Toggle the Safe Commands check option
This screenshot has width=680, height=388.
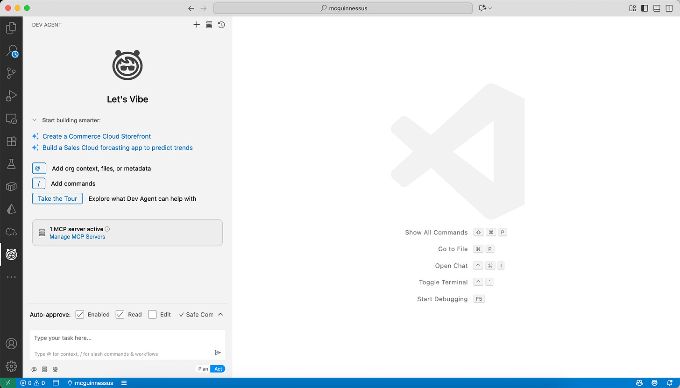click(196, 314)
